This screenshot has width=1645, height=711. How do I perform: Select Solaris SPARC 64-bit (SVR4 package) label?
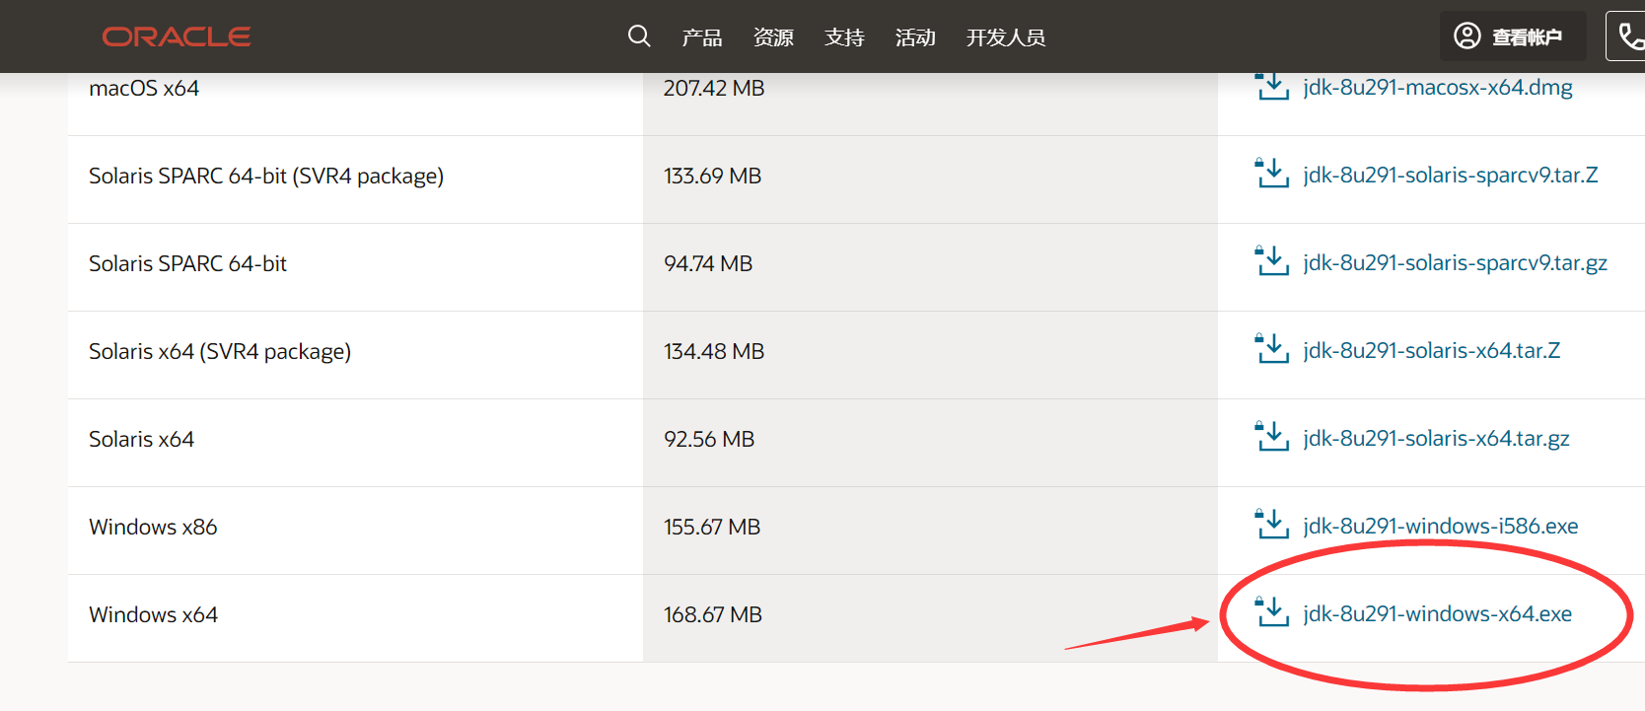[x=266, y=177]
